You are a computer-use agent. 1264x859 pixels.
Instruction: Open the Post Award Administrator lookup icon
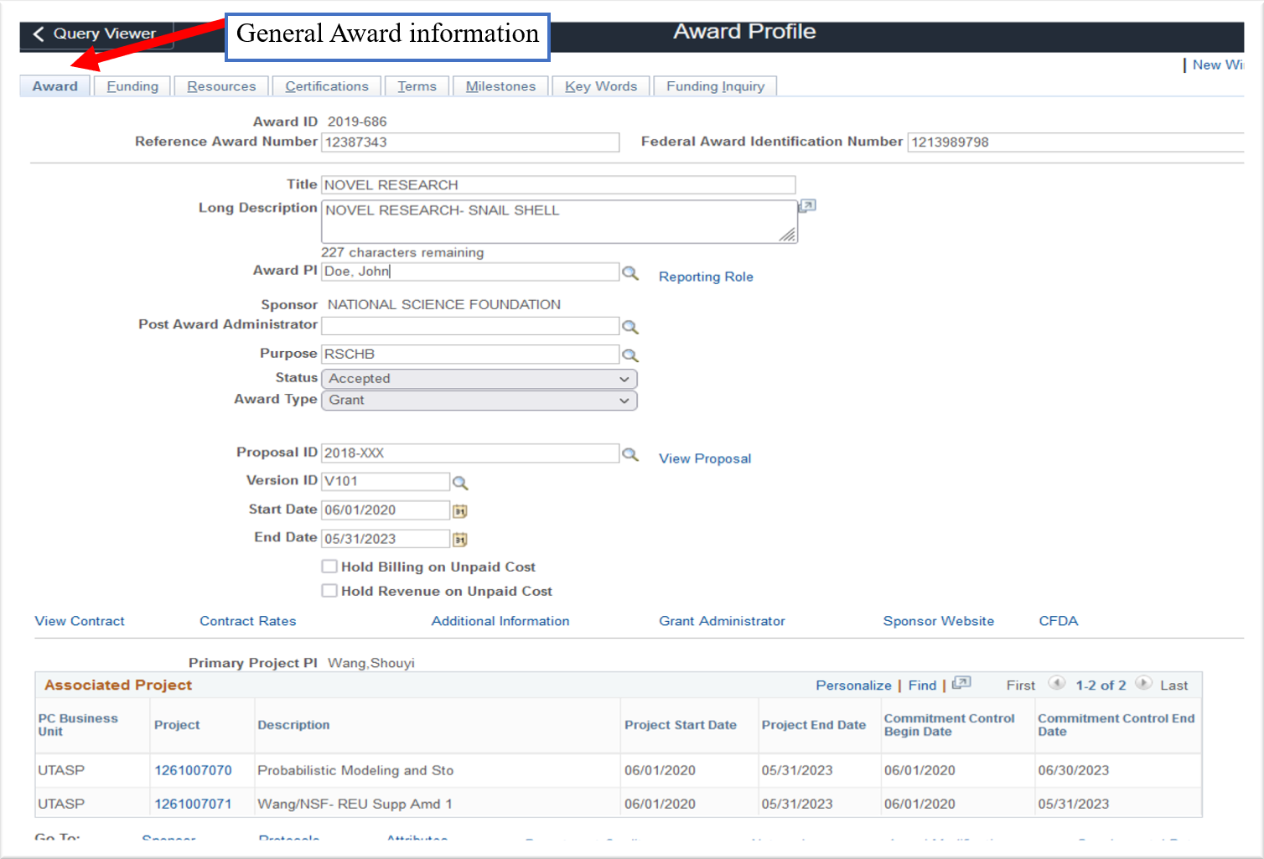(x=629, y=327)
